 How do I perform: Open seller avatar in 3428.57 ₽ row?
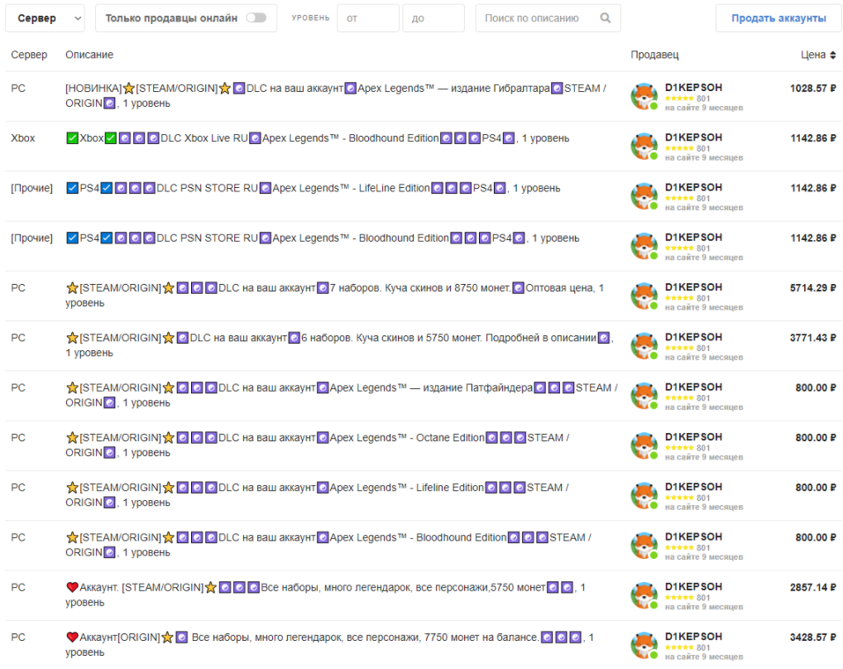644,645
